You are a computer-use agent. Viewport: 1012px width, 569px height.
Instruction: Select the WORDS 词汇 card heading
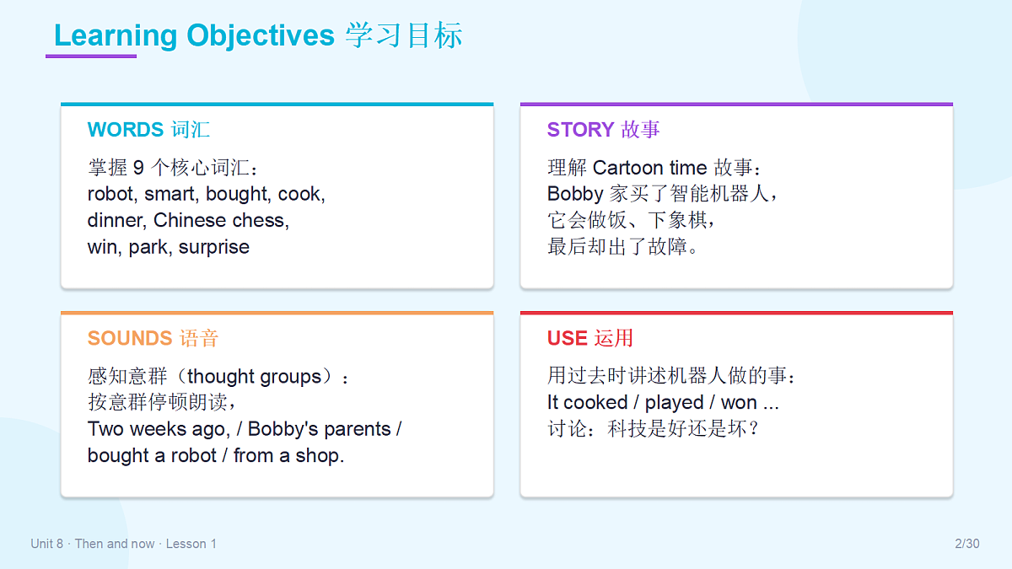pos(148,129)
